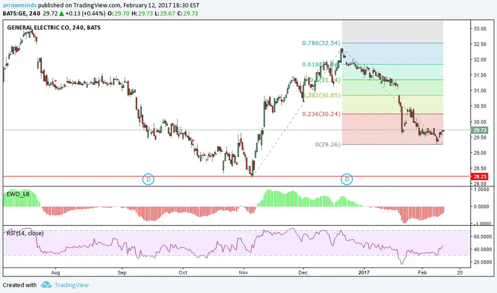Click the 29.50 price axis value

(x=480, y=137)
